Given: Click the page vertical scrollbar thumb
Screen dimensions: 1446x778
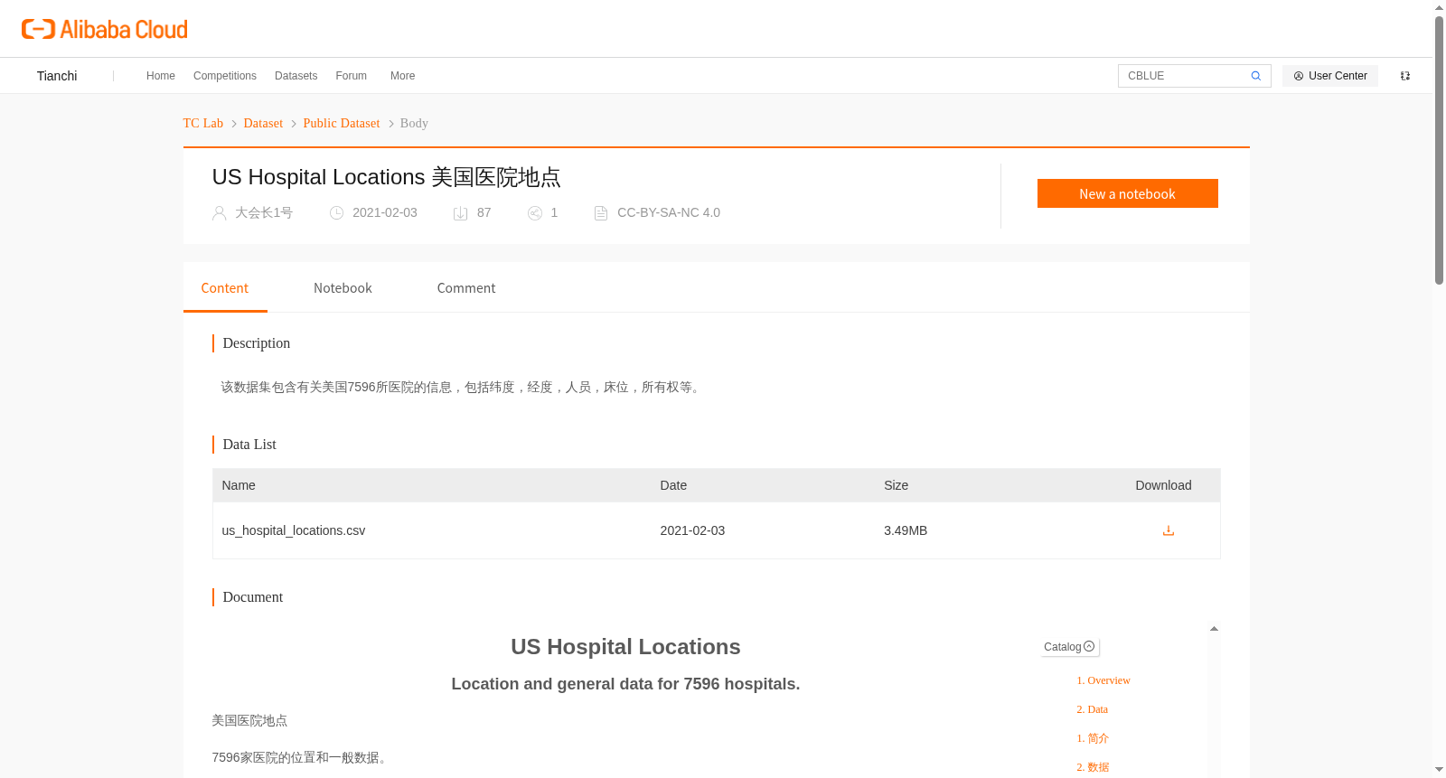Looking at the screenshot, I should click(x=1439, y=149).
